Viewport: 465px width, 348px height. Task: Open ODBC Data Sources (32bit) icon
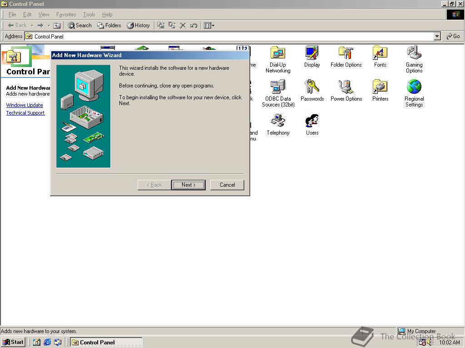(278, 93)
